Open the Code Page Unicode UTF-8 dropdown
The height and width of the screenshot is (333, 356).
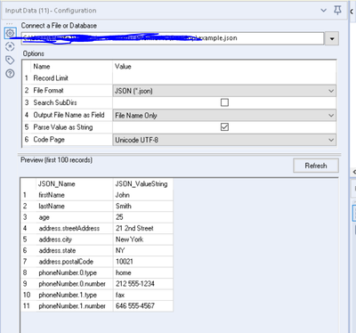(x=224, y=140)
